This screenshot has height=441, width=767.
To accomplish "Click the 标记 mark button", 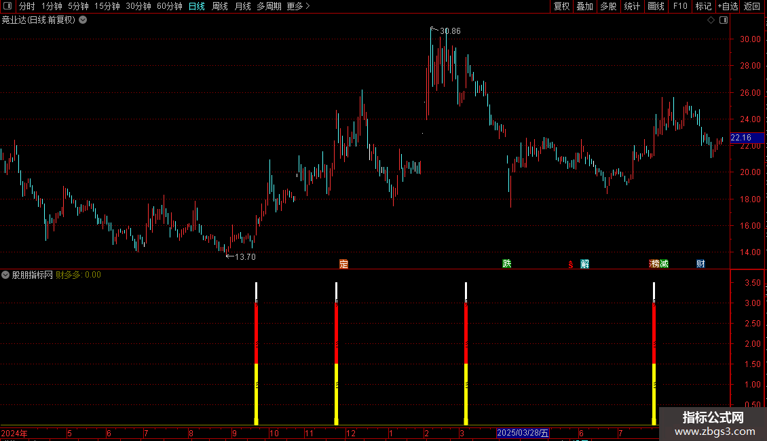I will [703, 6].
